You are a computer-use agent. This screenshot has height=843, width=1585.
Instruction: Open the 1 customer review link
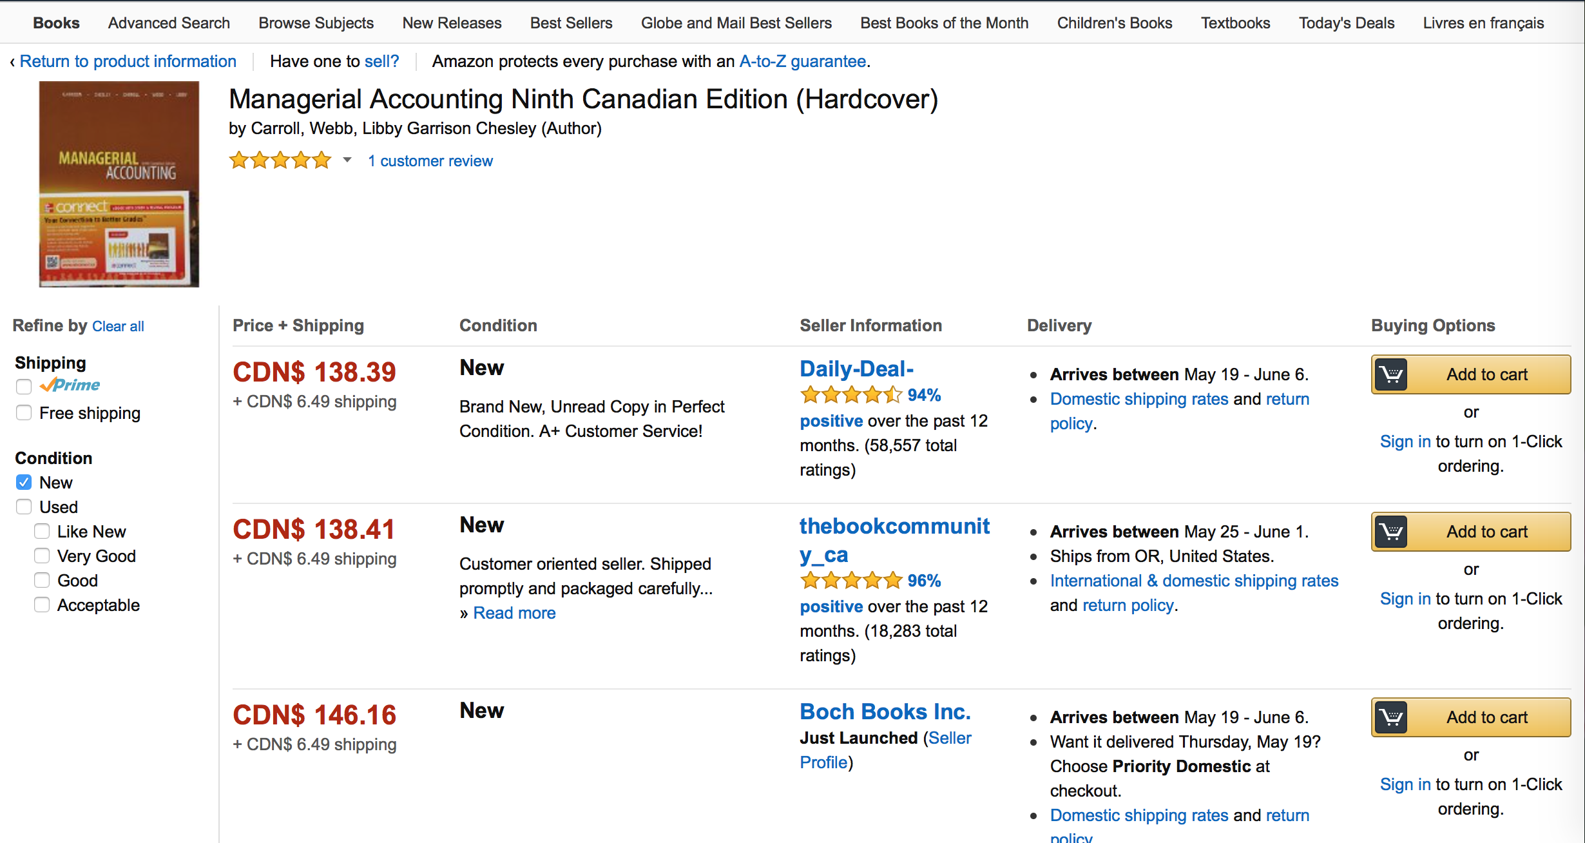(430, 161)
